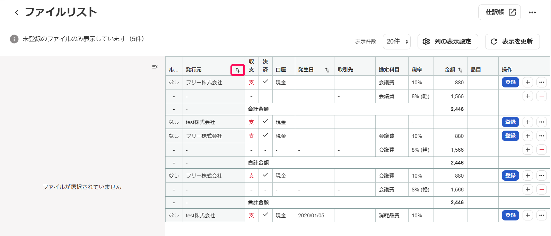Click 登録 on the undated test株式会社 row
This screenshot has width=551, height=236.
tap(510, 122)
